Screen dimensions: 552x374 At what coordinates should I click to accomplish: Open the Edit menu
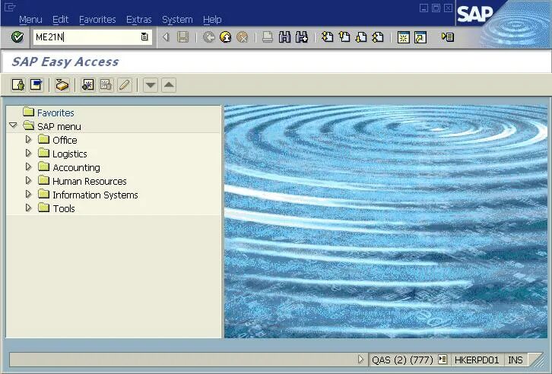[x=61, y=19]
